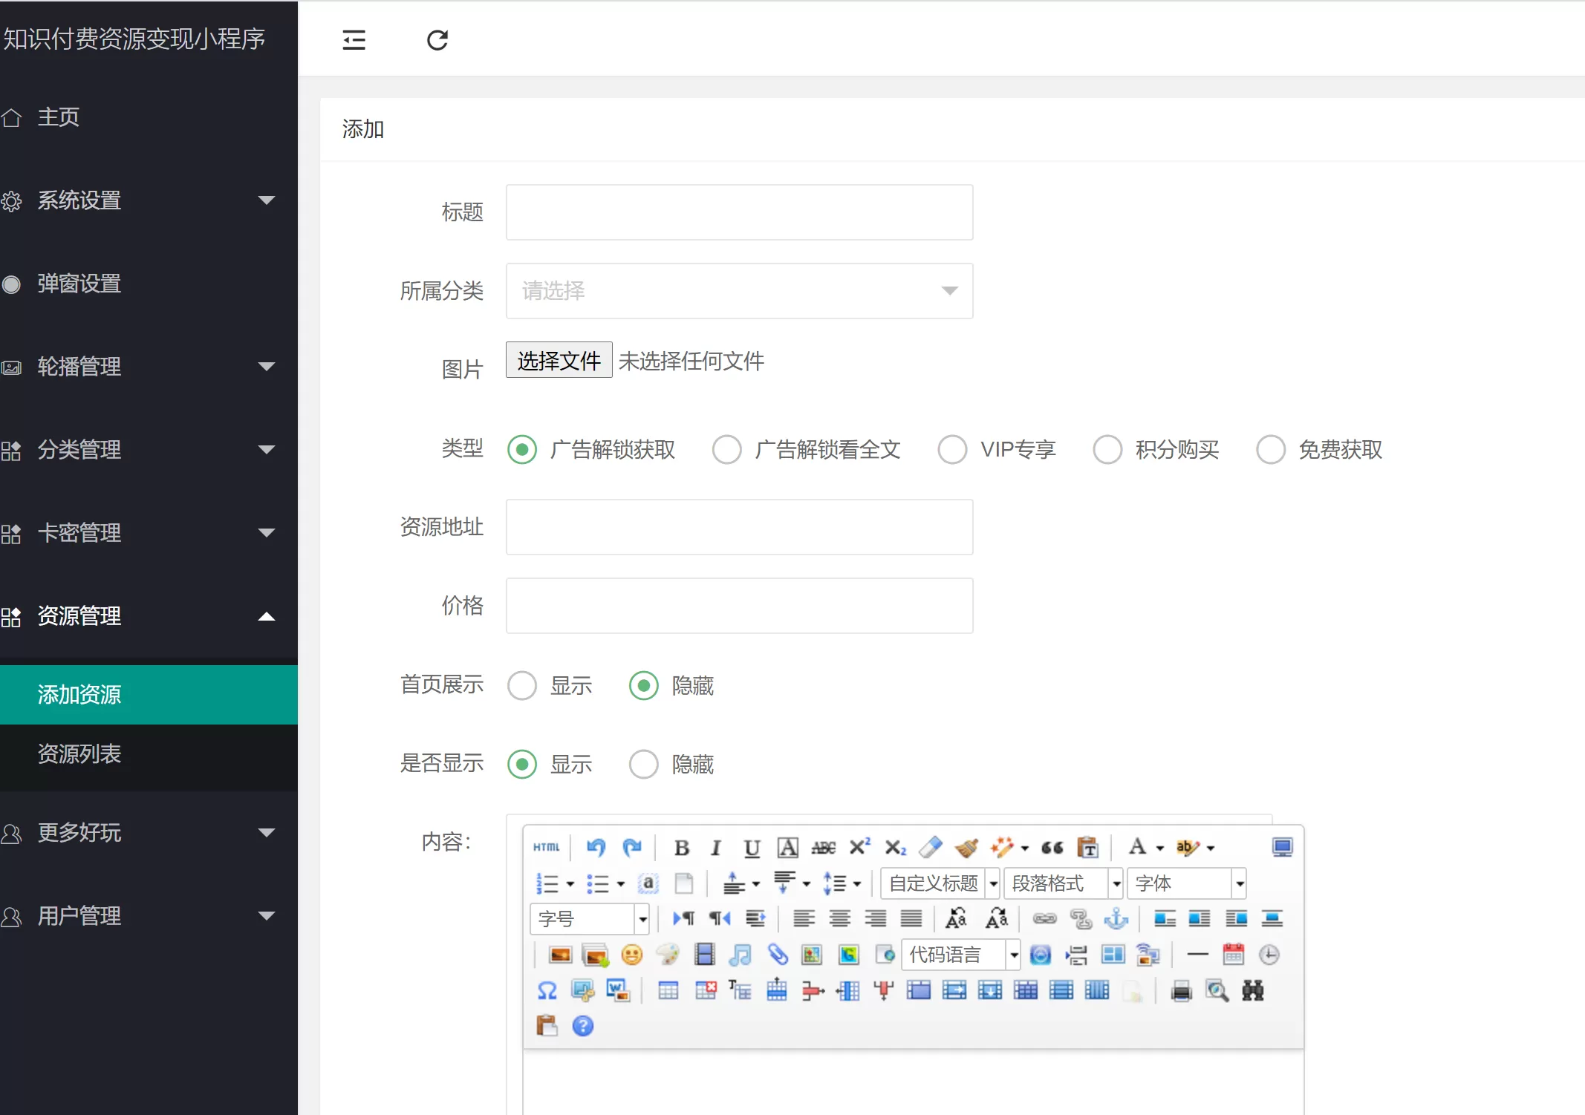Open the editor help dialog
Viewport: 1585px width, 1115px height.
tap(584, 1026)
